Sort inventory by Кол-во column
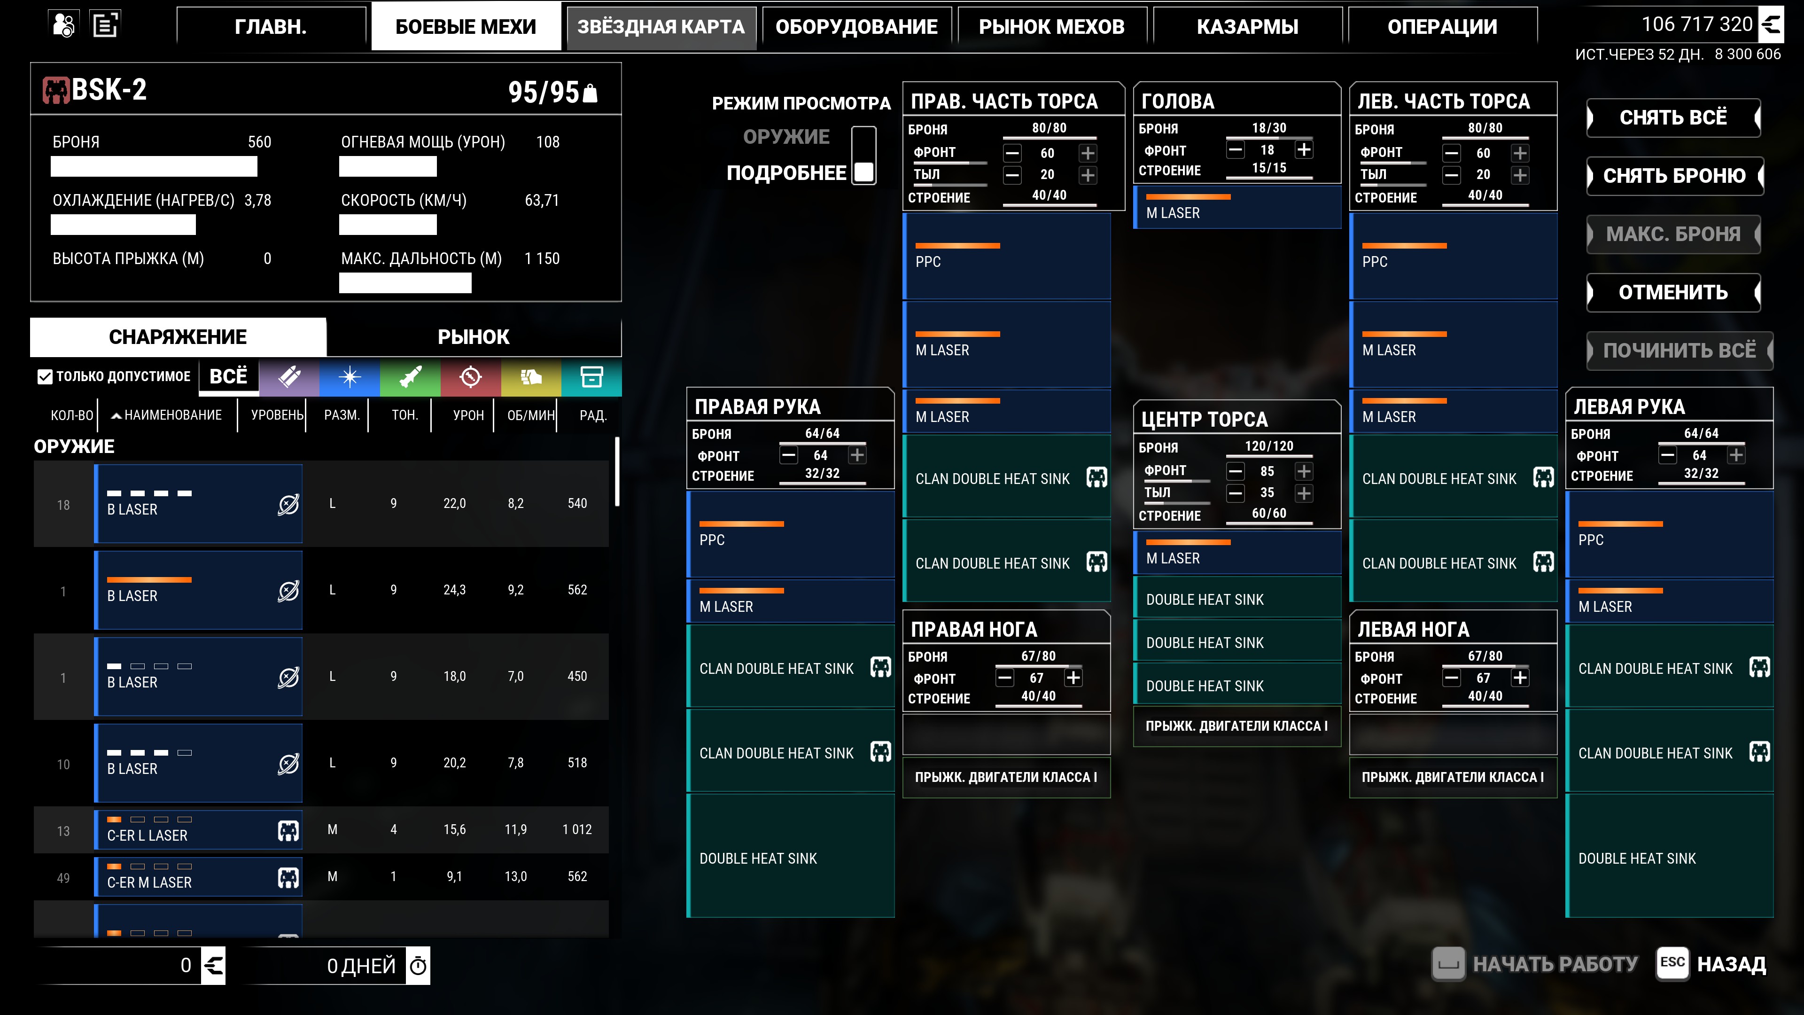Screen dimensions: 1804x1015 pos(71,415)
